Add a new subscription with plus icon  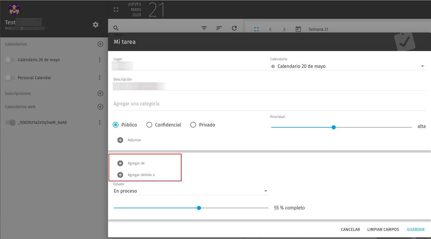100,93
